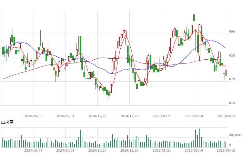Select the 2024/11/01 date under the price chart

[x=65, y=116]
